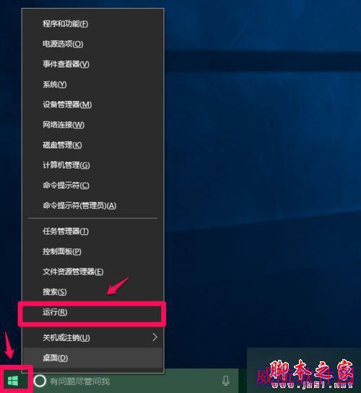Click the 有问题尽管问我 search field

135,381
